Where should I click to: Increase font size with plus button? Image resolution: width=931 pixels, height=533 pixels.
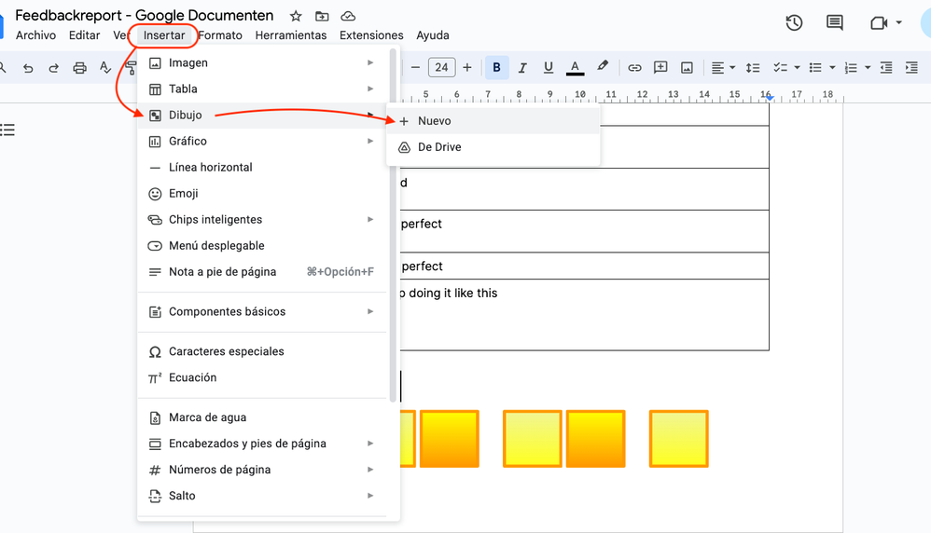coord(467,68)
